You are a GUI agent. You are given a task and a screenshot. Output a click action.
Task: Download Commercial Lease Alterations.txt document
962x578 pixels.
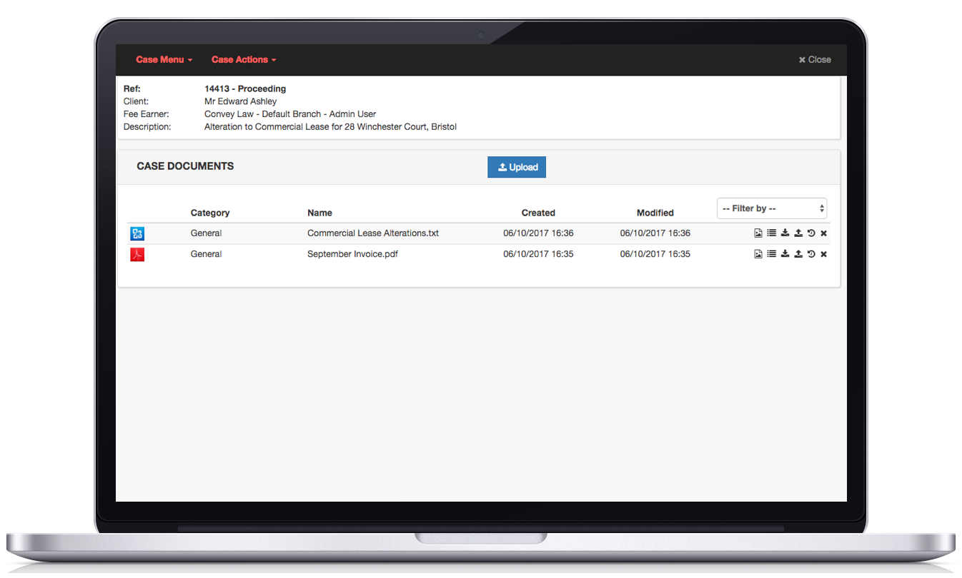click(x=785, y=233)
